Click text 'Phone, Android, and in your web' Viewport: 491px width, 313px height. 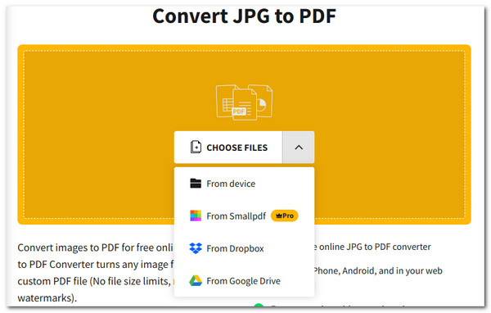pos(378,270)
